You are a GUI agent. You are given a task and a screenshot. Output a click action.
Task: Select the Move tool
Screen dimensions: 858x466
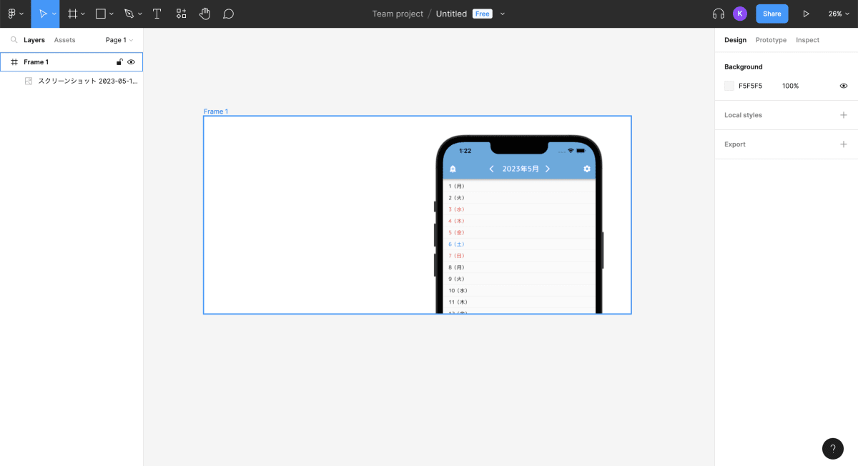tap(42, 14)
